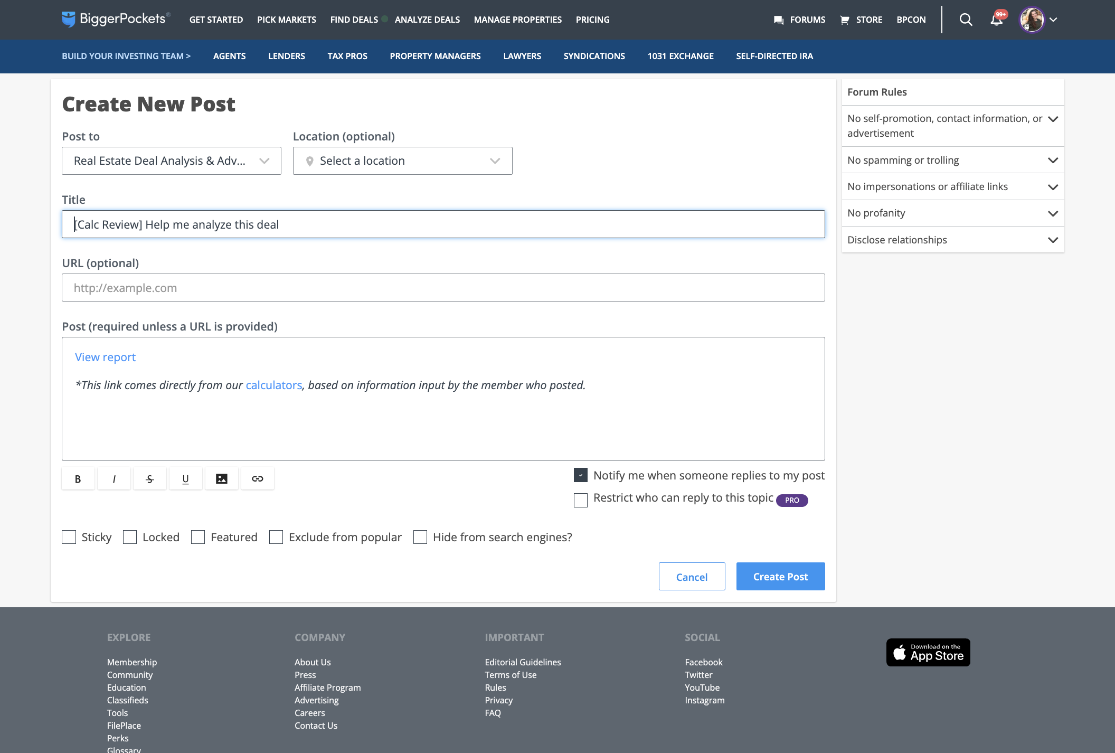Open Find Deals menu
The height and width of the screenshot is (753, 1115).
tap(354, 20)
